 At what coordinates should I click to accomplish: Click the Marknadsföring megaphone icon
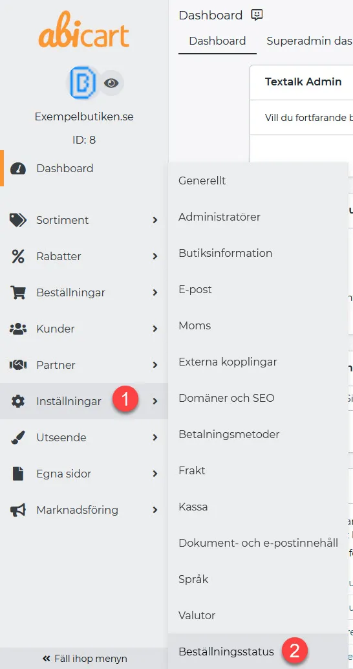click(x=18, y=510)
